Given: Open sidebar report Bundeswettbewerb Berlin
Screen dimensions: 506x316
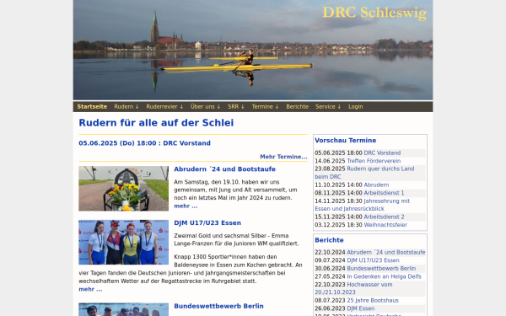Looking at the screenshot, I should (x=381, y=269).
